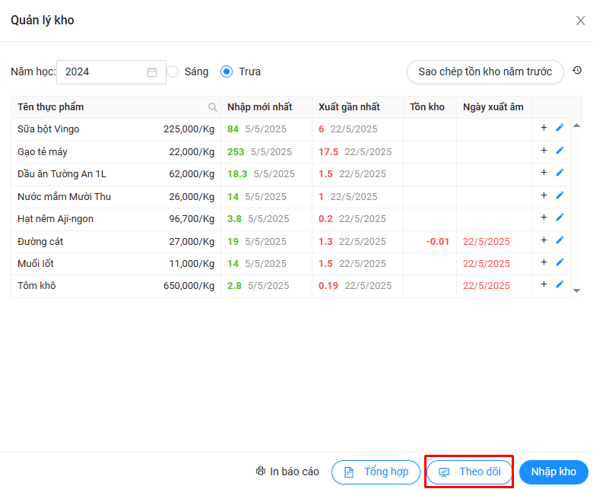The height and width of the screenshot is (489, 593).
Task: Click the plus icon for Dầu ăn Tường An 1L
Action: (x=544, y=173)
